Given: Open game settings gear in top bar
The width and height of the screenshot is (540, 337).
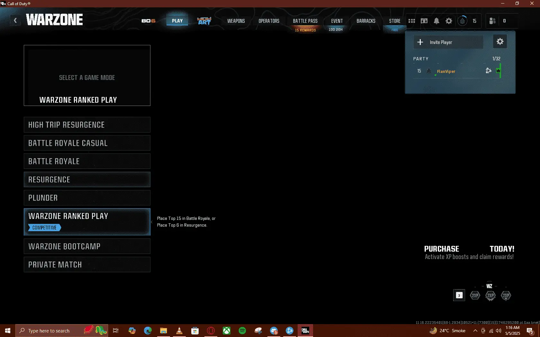Looking at the screenshot, I should pos(449,21).
